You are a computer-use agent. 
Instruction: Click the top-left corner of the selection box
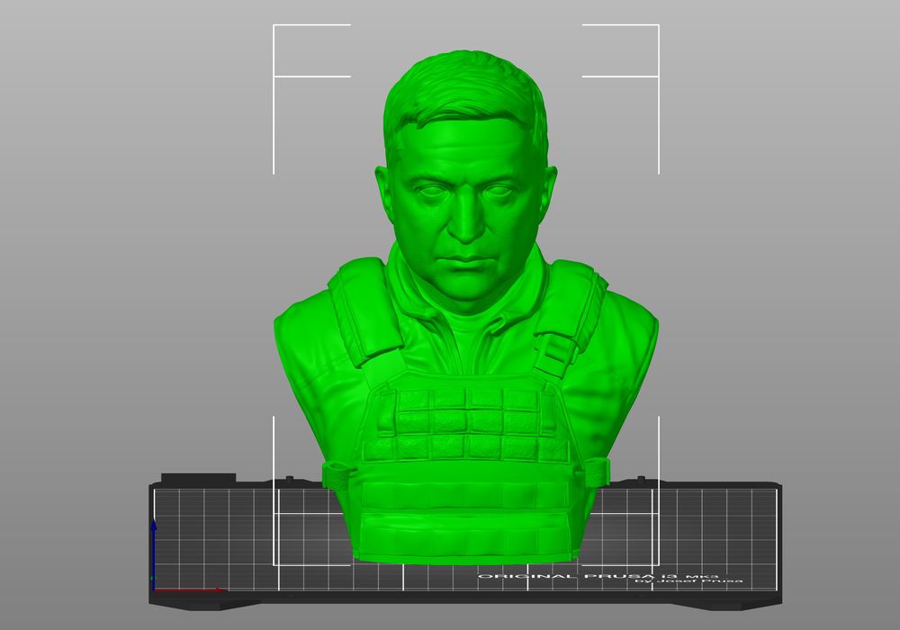pos(274,26)
